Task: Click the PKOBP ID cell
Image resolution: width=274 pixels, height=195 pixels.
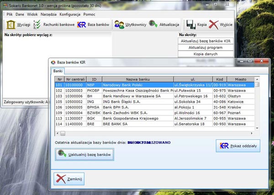Action: pyautogui.click(x=94, y=90)
